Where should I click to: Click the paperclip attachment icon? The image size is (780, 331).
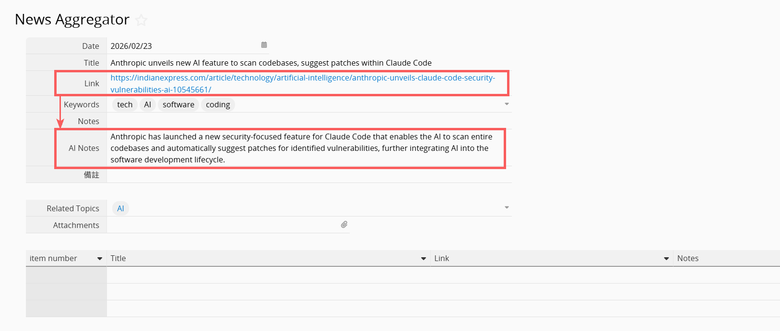tap(344, 225)
